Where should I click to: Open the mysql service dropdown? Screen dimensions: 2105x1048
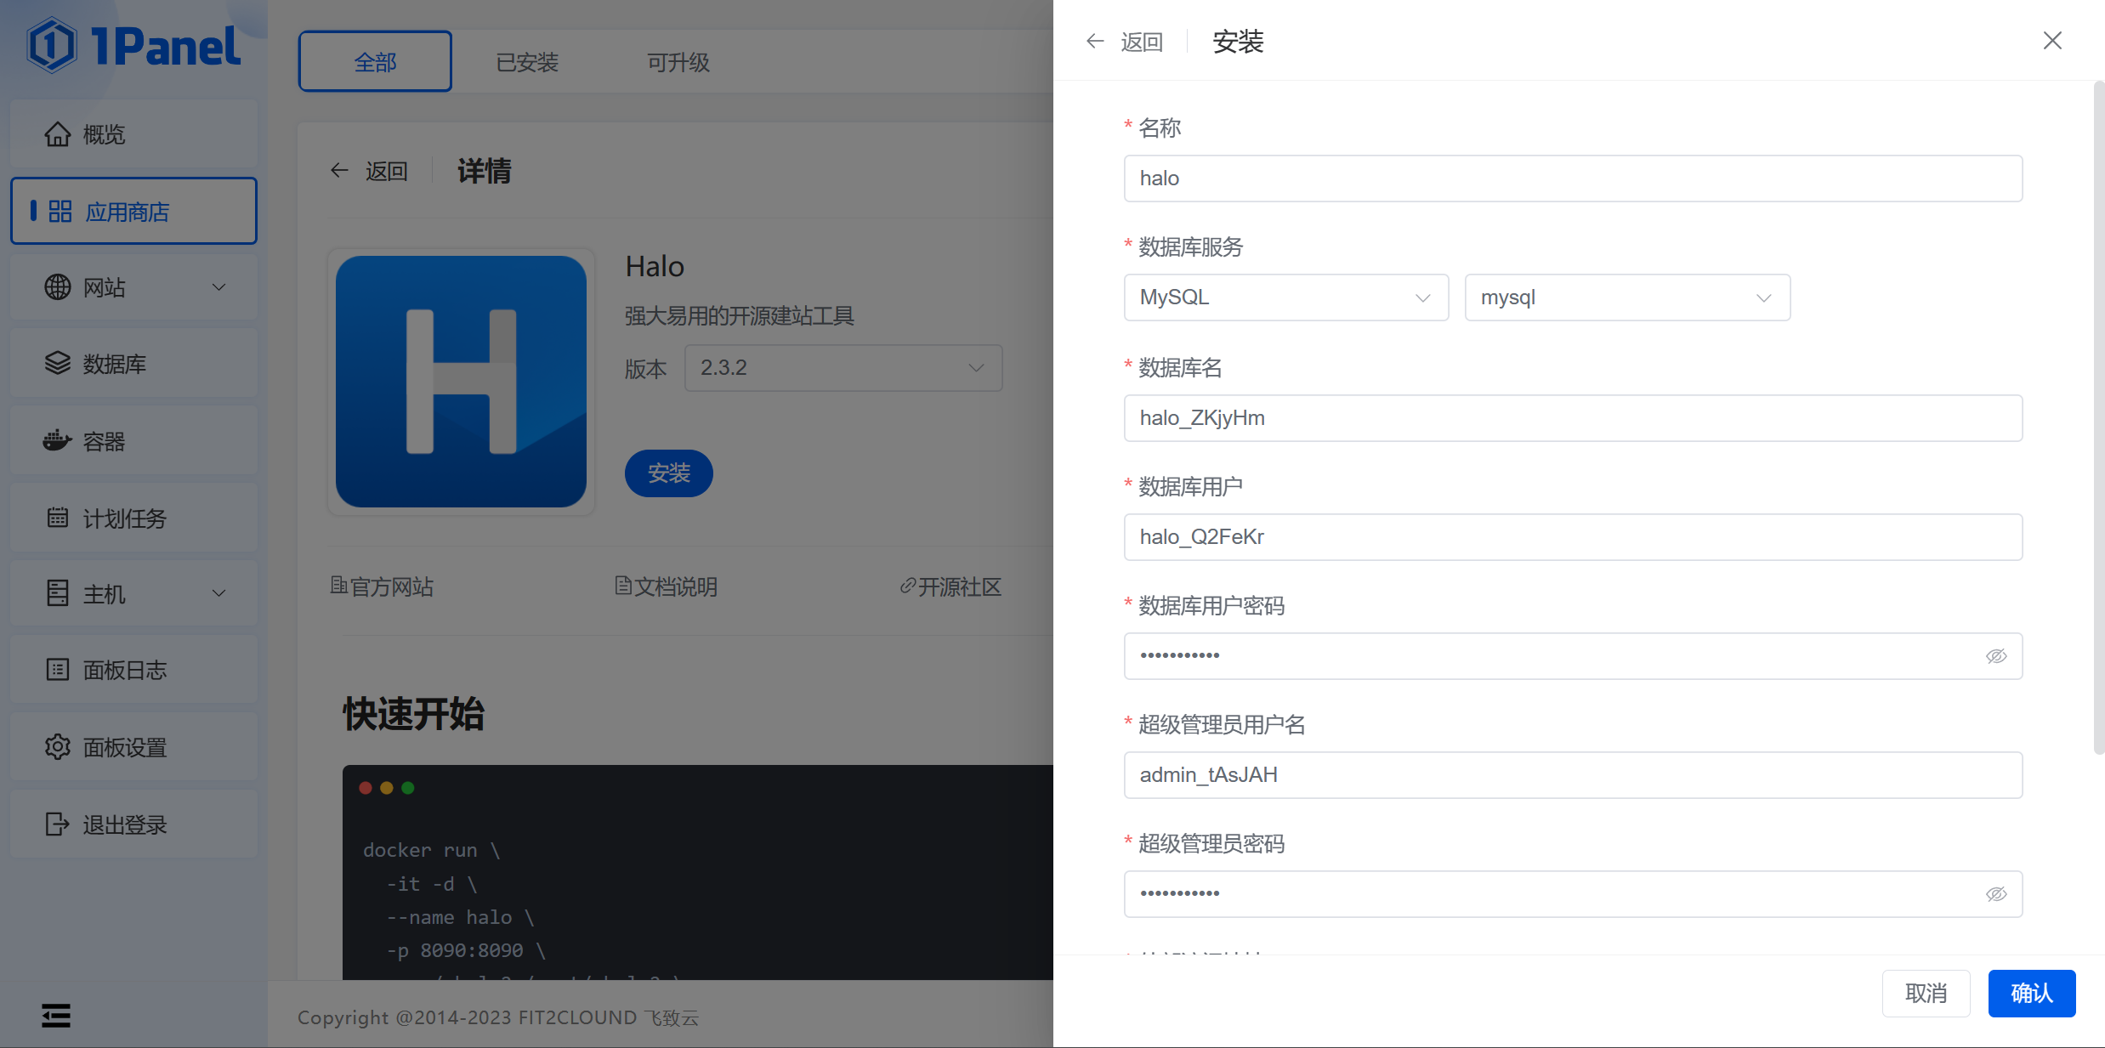1627,297
